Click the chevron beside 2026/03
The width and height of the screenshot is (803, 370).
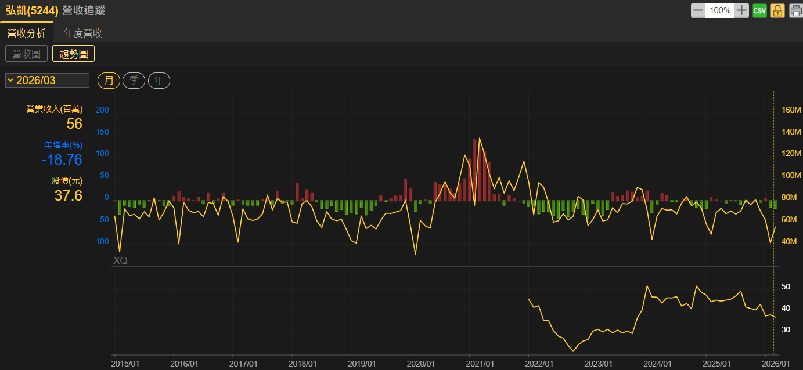click(10, 80)
